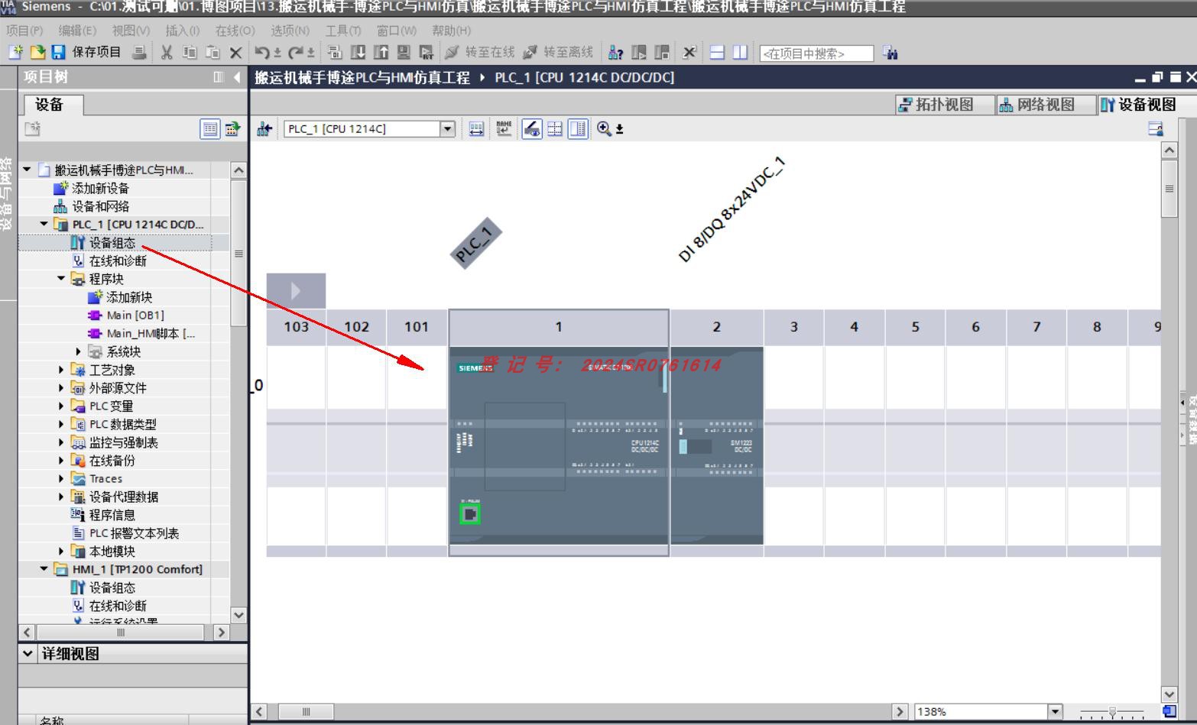Open the 在线(O) menu
The image size is (1197, 725).
tap(235, 31)
